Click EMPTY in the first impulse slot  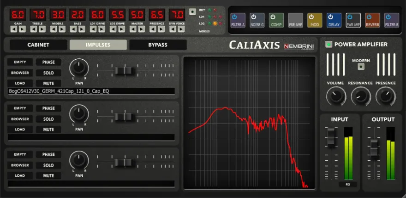[20, 62]
